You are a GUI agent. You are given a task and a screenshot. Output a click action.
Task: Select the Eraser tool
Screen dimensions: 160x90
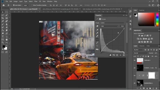click(6, 27)
